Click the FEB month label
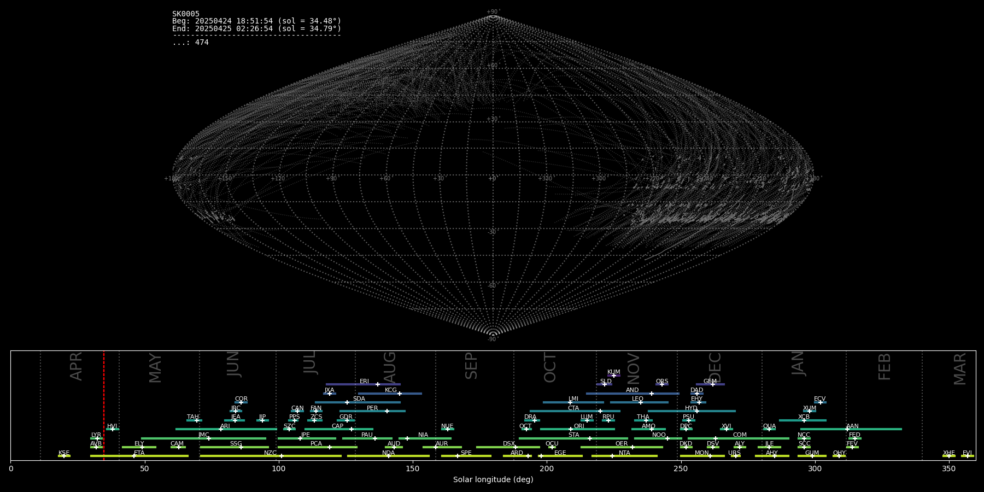 click(x=885, y=366)
